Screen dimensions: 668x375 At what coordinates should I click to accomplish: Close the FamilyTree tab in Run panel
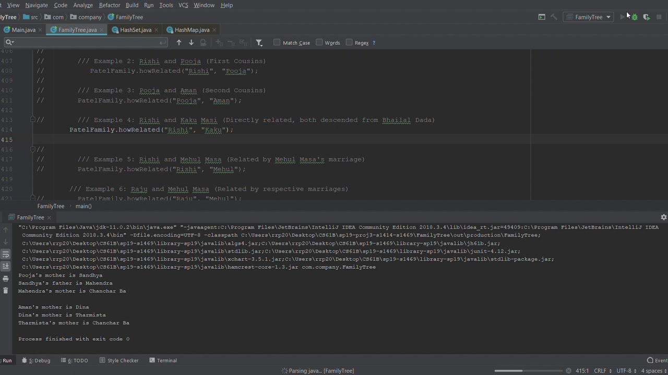pyautogui.click(x=49, y=218)
